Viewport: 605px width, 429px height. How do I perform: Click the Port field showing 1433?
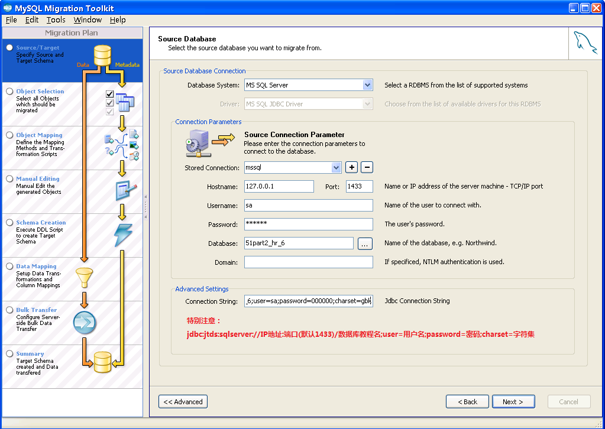coord(359,186)
